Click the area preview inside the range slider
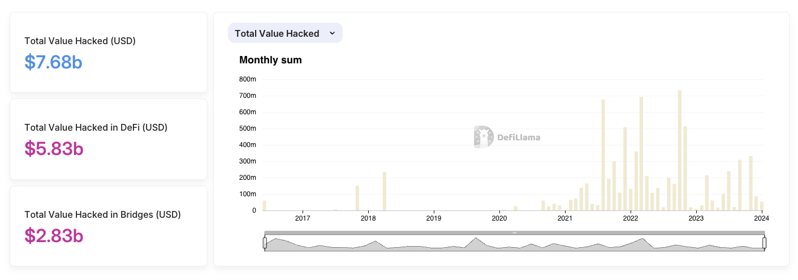Viewport: 798px width, 280px height. [x=514, y=245]
